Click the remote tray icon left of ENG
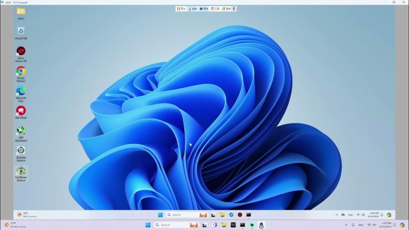Image resolution: width=409 pixels, height=230 pixels. click(343, 215)
